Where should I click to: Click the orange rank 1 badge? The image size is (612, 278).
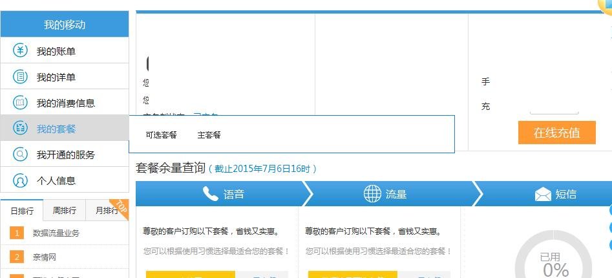click(x=17, y=233)
